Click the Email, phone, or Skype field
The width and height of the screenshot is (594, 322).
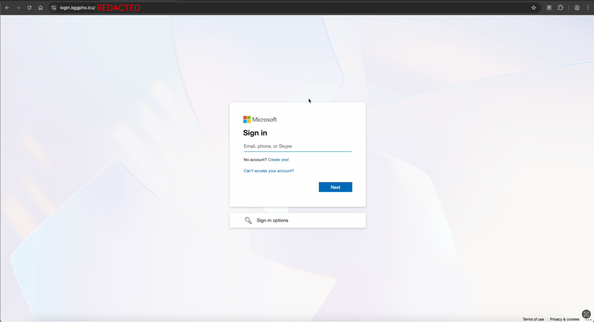pyautogui.click(x=297, y=146)
